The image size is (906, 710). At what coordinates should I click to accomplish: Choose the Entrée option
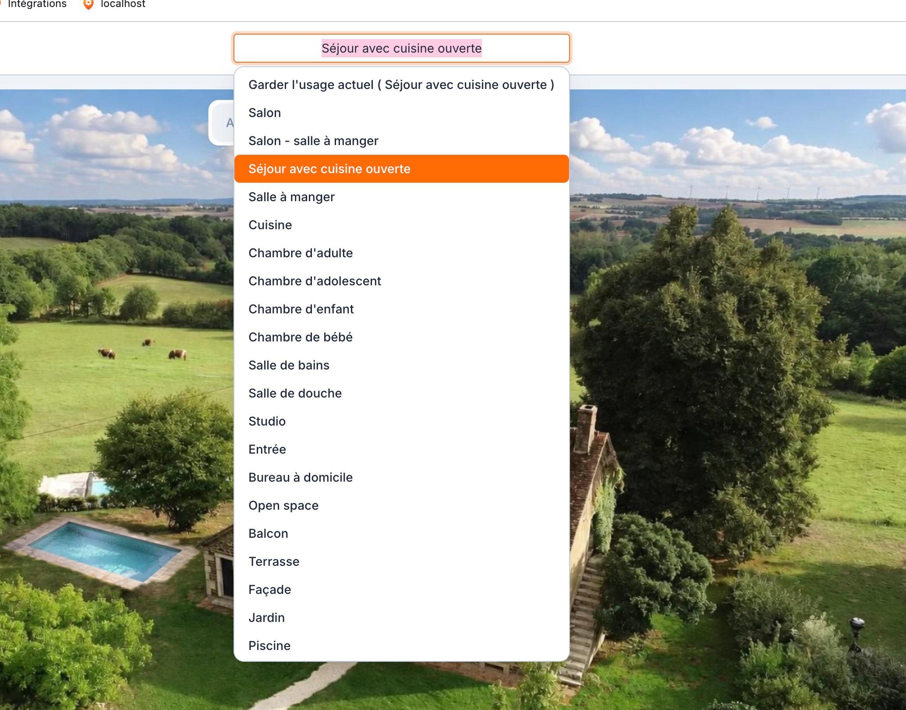coord(401,449)
